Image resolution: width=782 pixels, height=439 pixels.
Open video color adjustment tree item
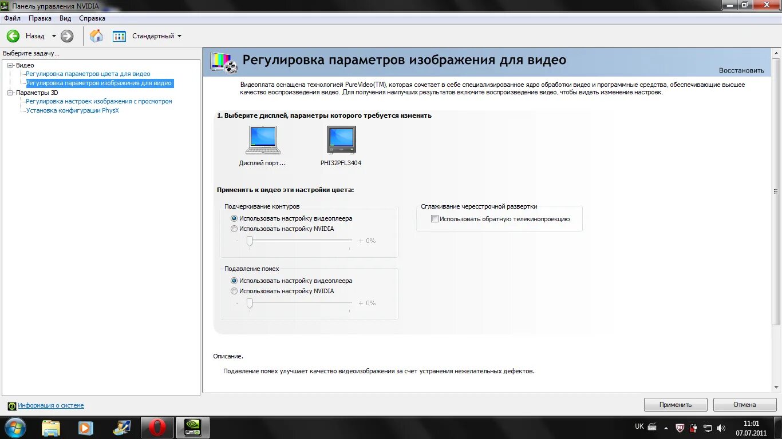click(88, 74)
